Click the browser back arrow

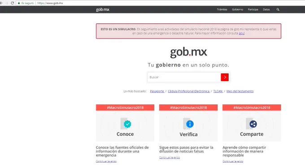point(1,3)
